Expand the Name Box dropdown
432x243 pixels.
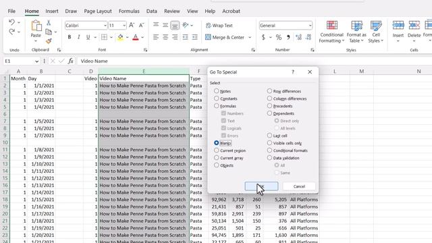tap(36, 61)
